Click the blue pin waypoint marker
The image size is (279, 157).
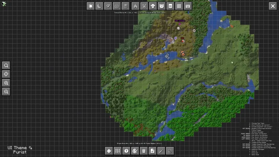pos(176,38)
